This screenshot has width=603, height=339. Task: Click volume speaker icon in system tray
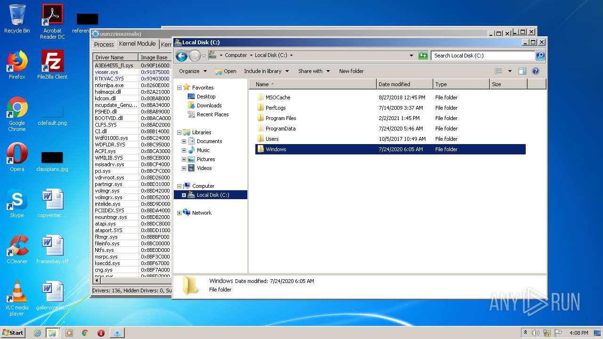click(535, 333)
